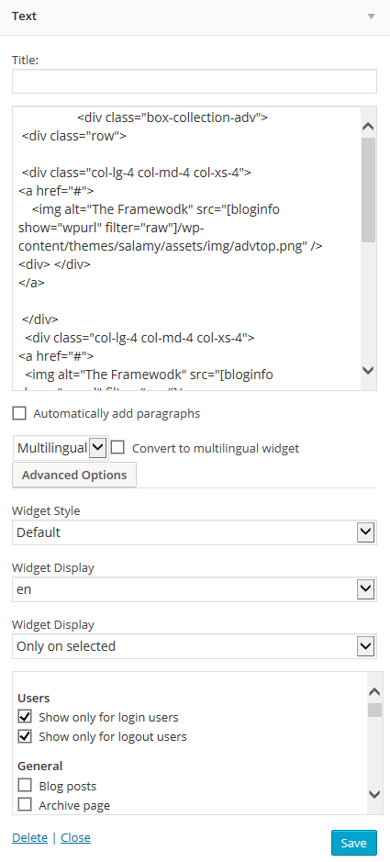The image size is (390, 862).
Task: Uncheck Show only for login users
Action: pyautogui.click(x=25, y=717)
